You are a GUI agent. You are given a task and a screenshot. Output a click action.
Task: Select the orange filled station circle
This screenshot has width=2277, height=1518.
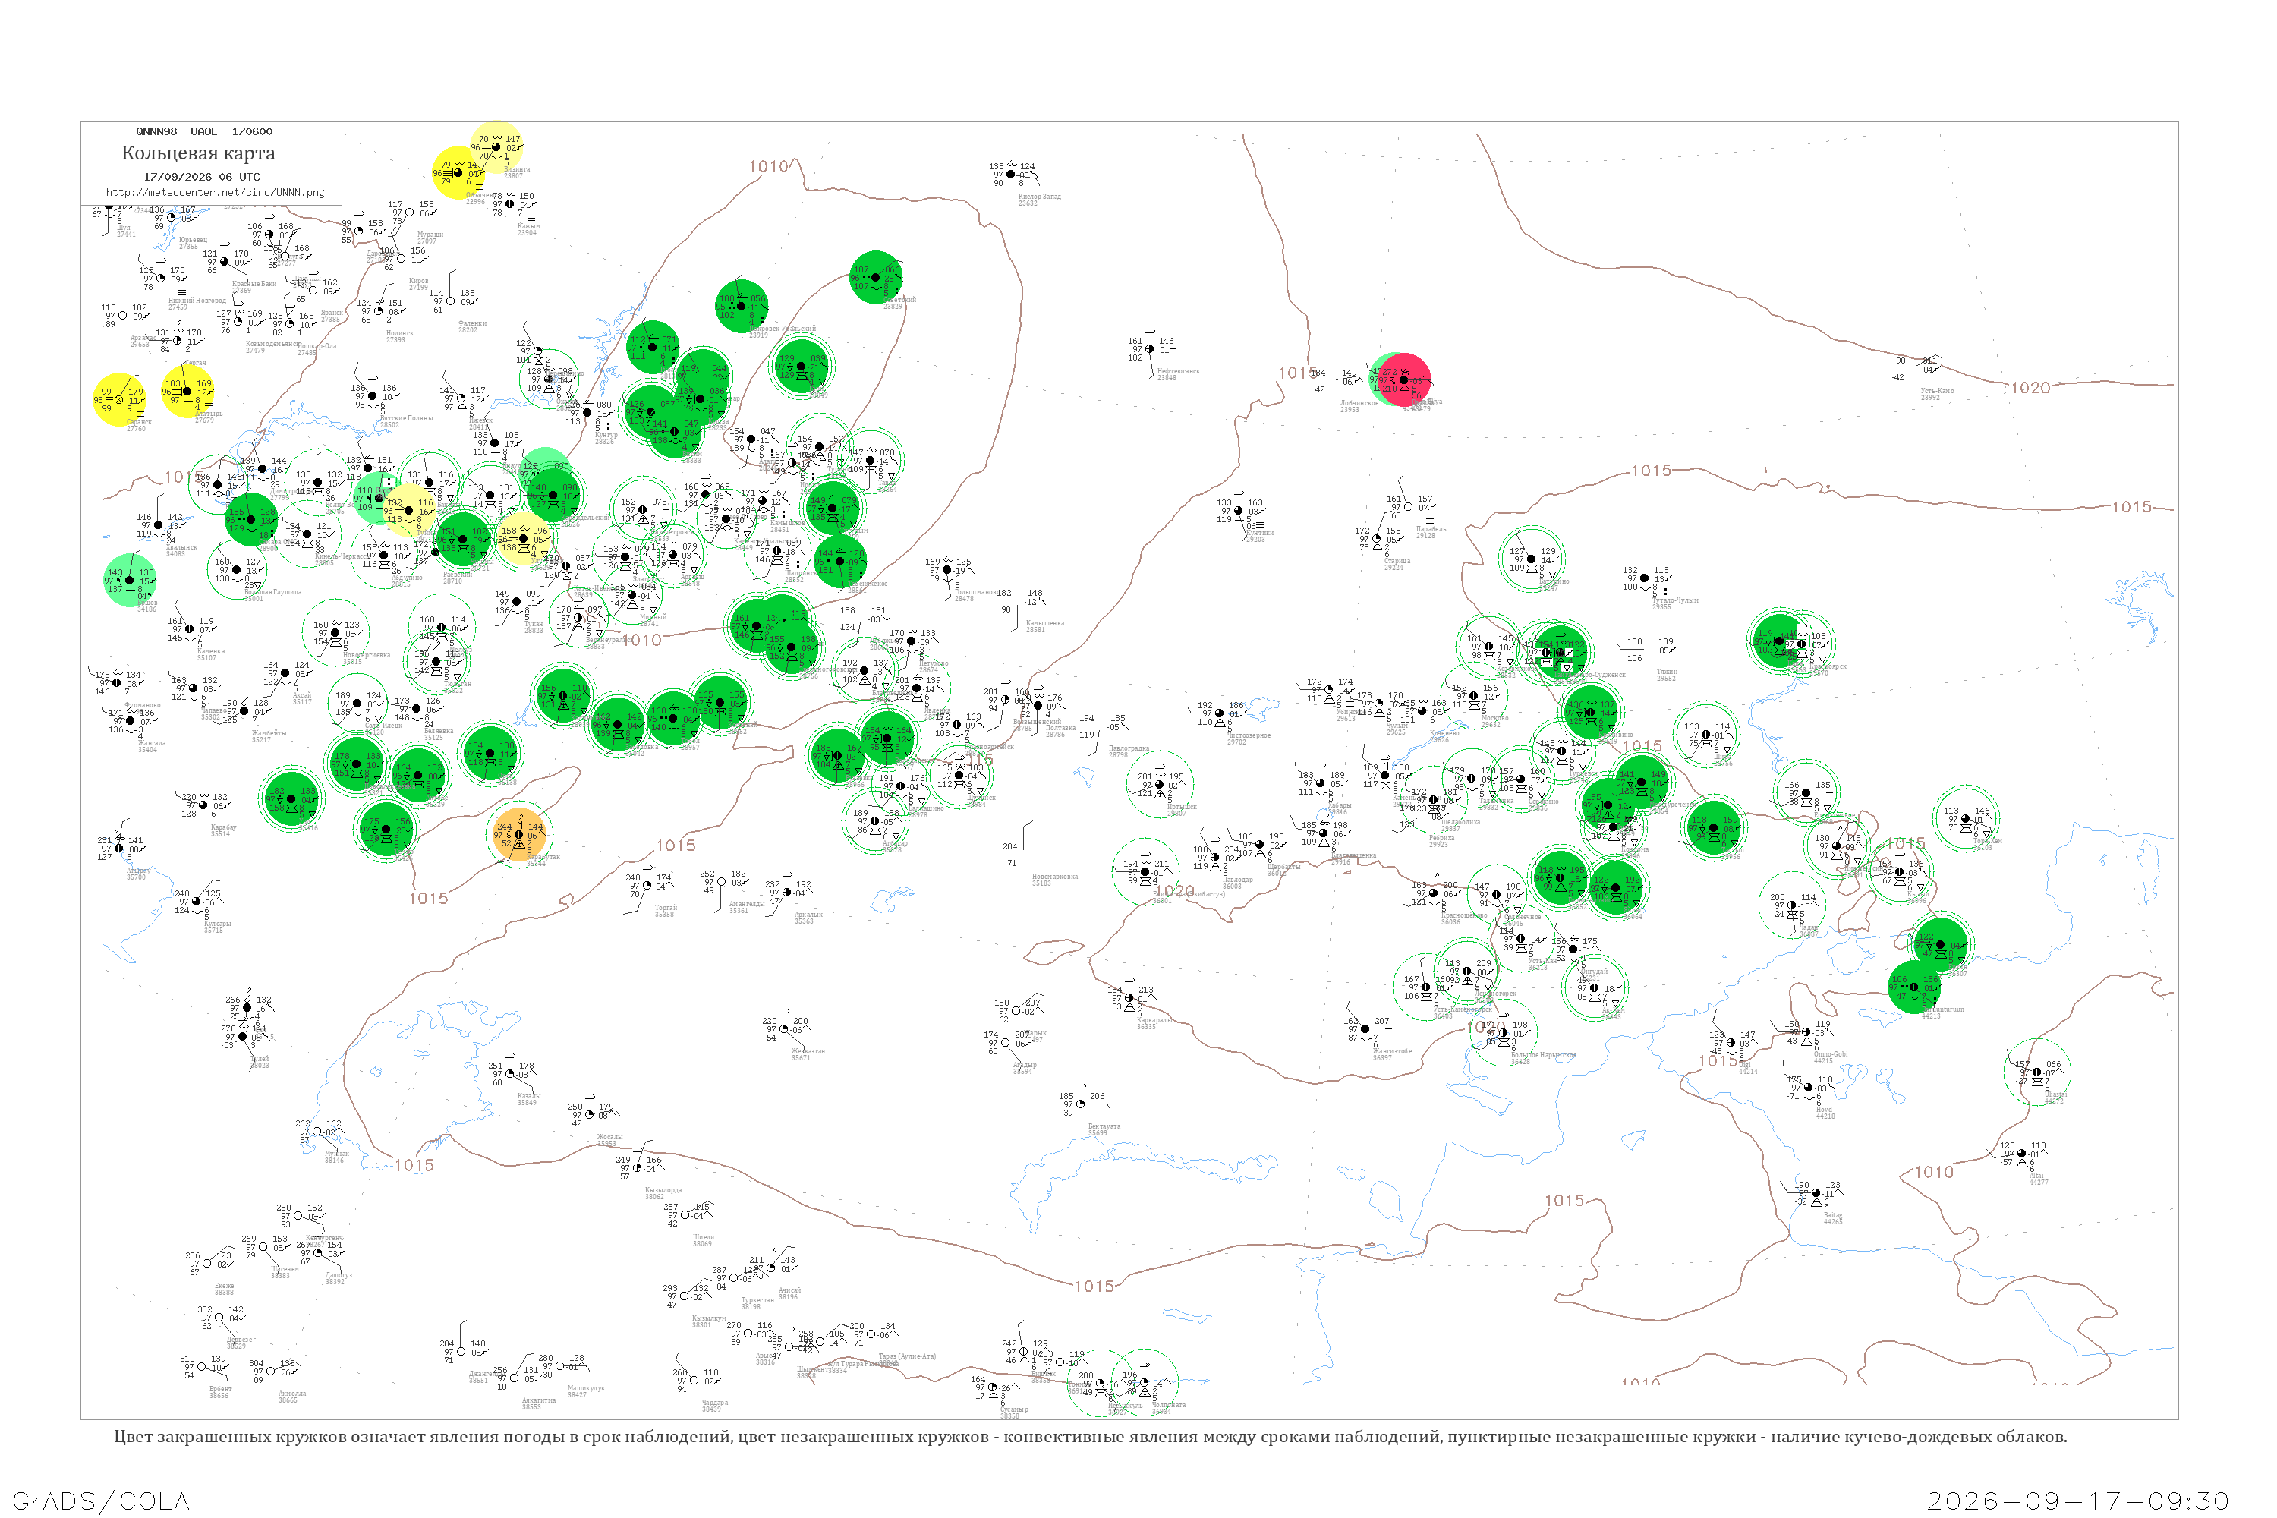(519, 834)
